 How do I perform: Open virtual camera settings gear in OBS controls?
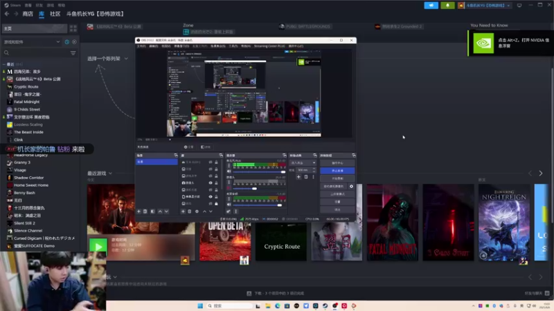pyautogui.click(x=351, y=186)
